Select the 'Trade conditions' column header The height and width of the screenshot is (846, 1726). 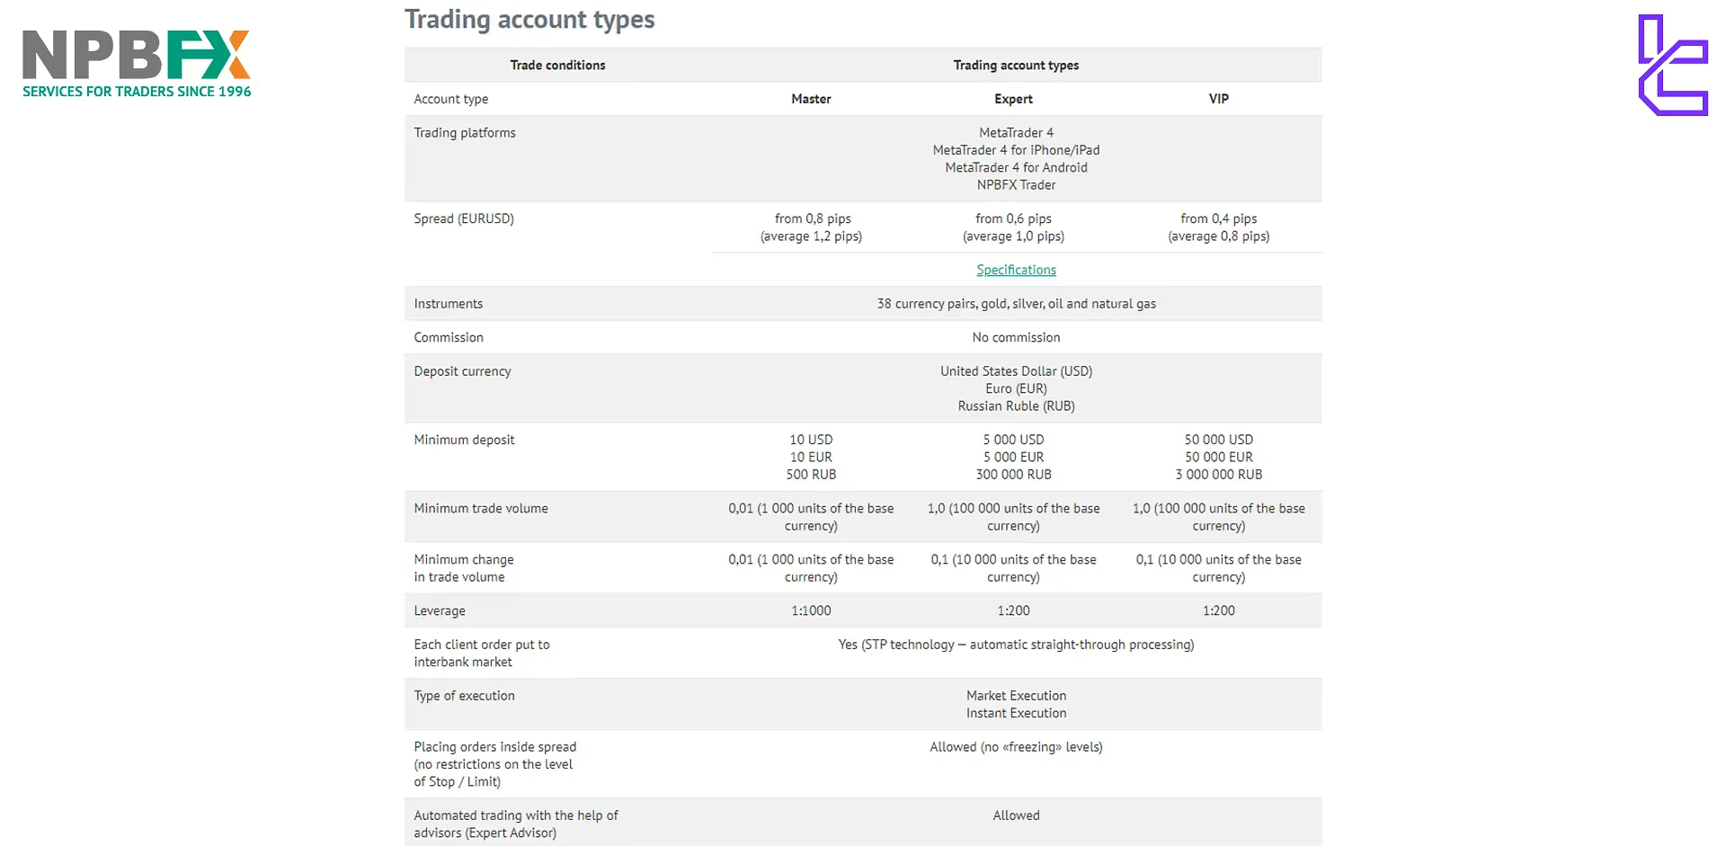click(557, 65)
